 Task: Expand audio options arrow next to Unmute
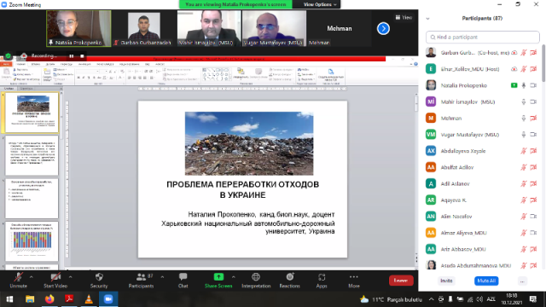point(32,277)
